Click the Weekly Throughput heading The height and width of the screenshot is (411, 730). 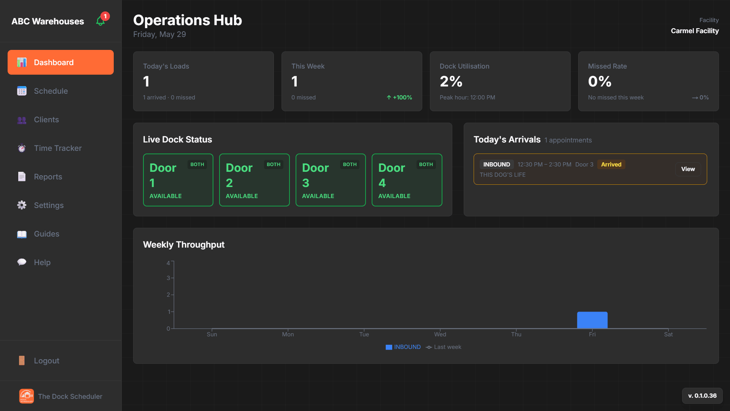[184, 245]
